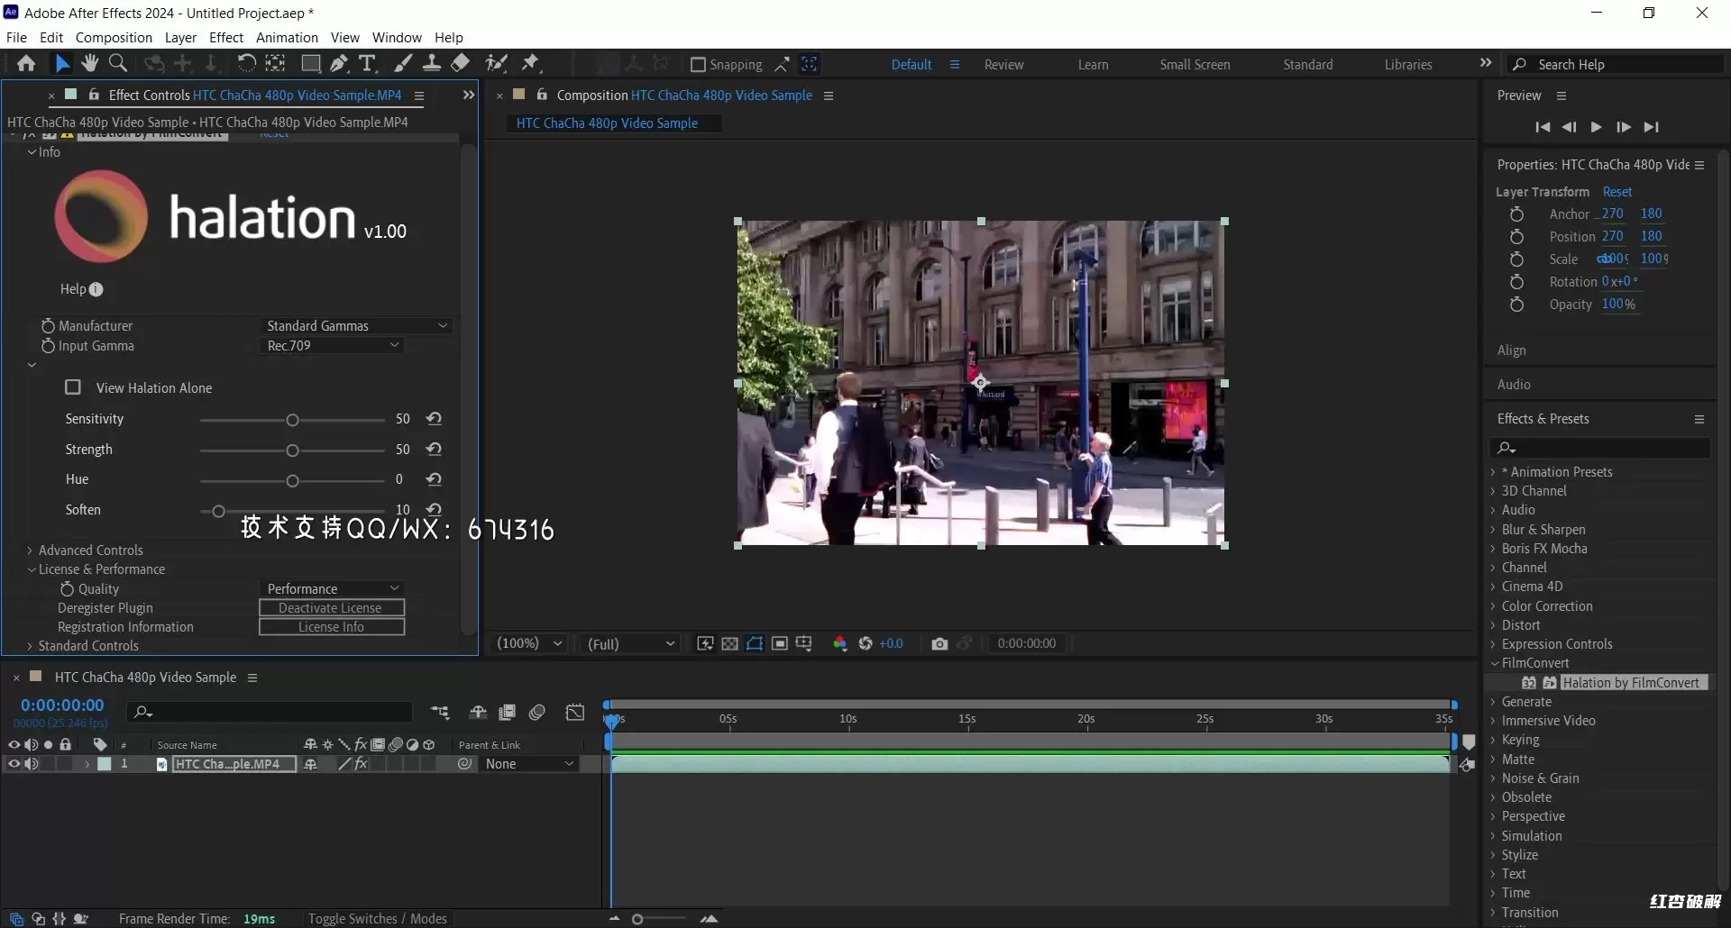
Task: Reset Layer Transform in Properties
Action: click(1617, 192)
